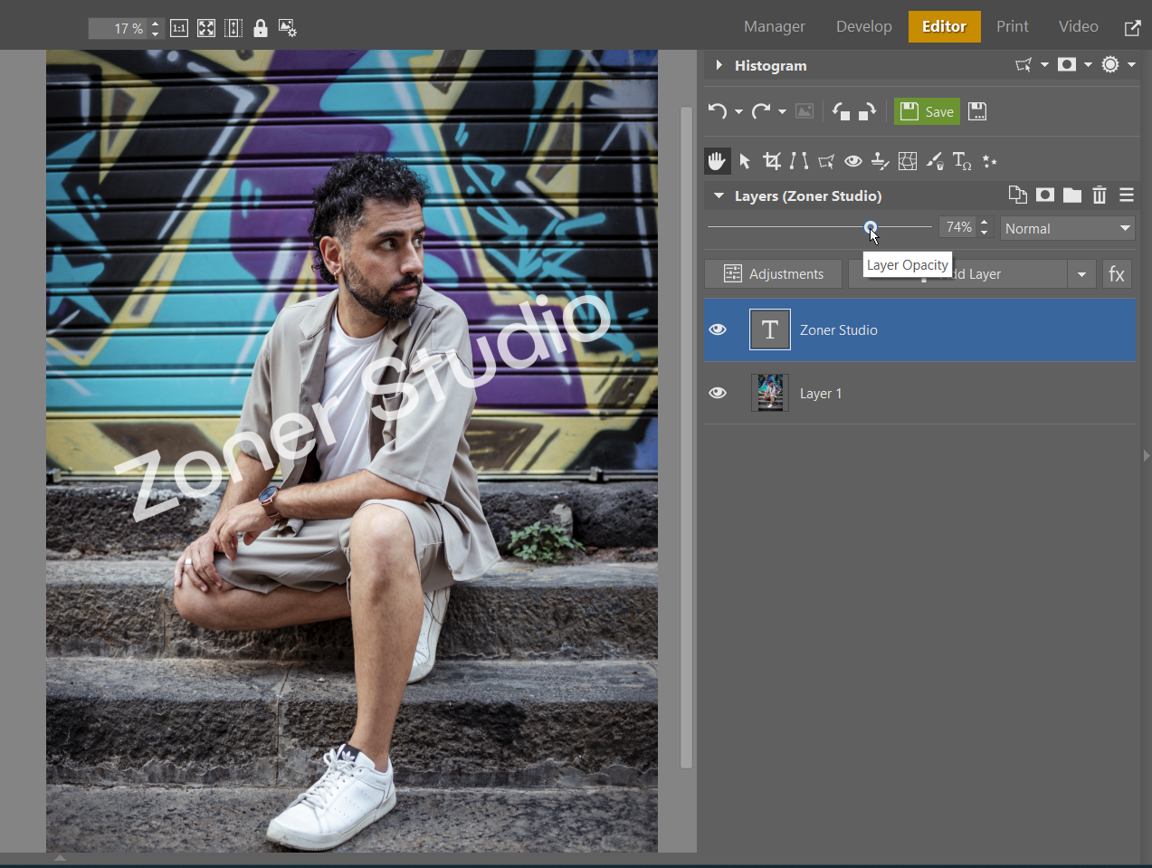
Task: Activate the Red Eye reduction tool
Action: click(852, 161)
